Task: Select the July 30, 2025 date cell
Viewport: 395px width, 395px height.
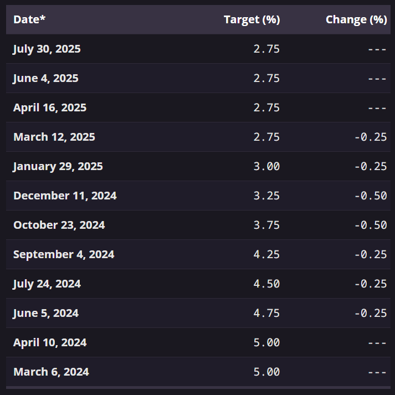Action: (47, 49)
